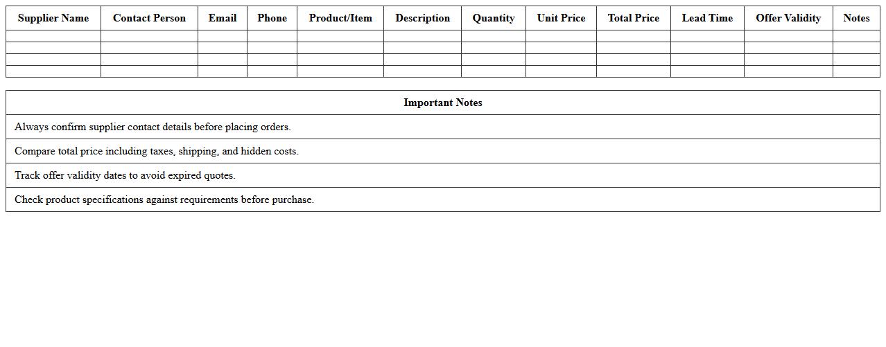Select the note about checking product specifications
Image resolution: width=886 pixels, height=347 pixels.
coord(164,199)
